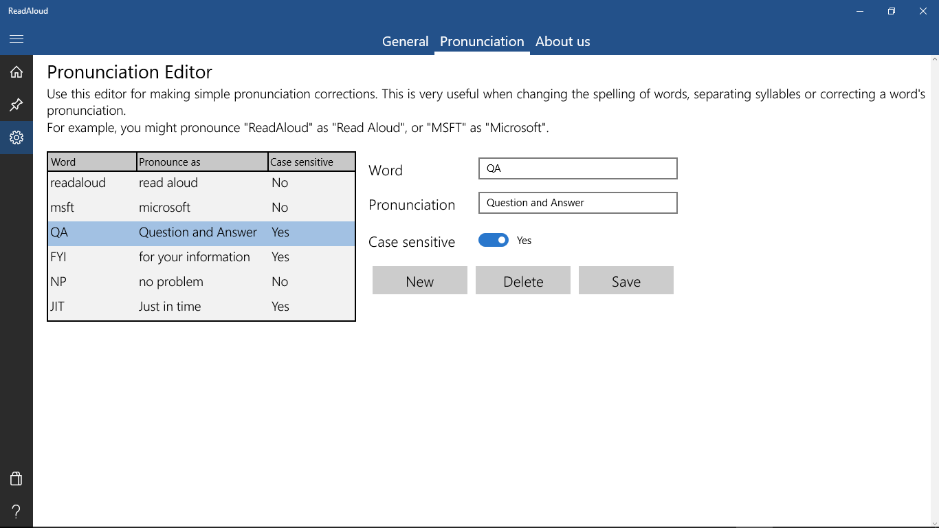Turn off the Case sensitive toggle
The width and height of the screenshot is (939, 528).
[493, 240]
